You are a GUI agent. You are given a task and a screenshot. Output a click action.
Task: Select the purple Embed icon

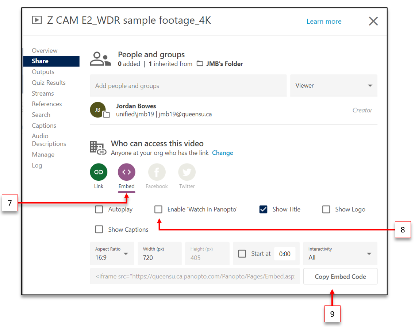coord(127,172)
